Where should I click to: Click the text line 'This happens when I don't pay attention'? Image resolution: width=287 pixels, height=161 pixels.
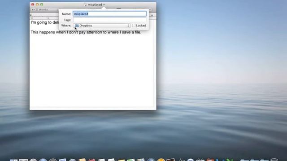(x=86, y=32)
